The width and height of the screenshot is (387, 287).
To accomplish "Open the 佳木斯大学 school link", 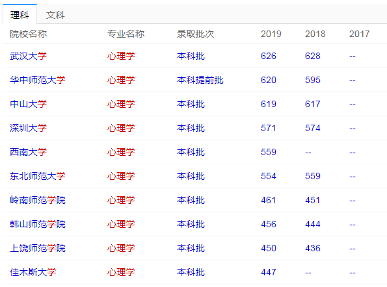I will pos(33,272).
